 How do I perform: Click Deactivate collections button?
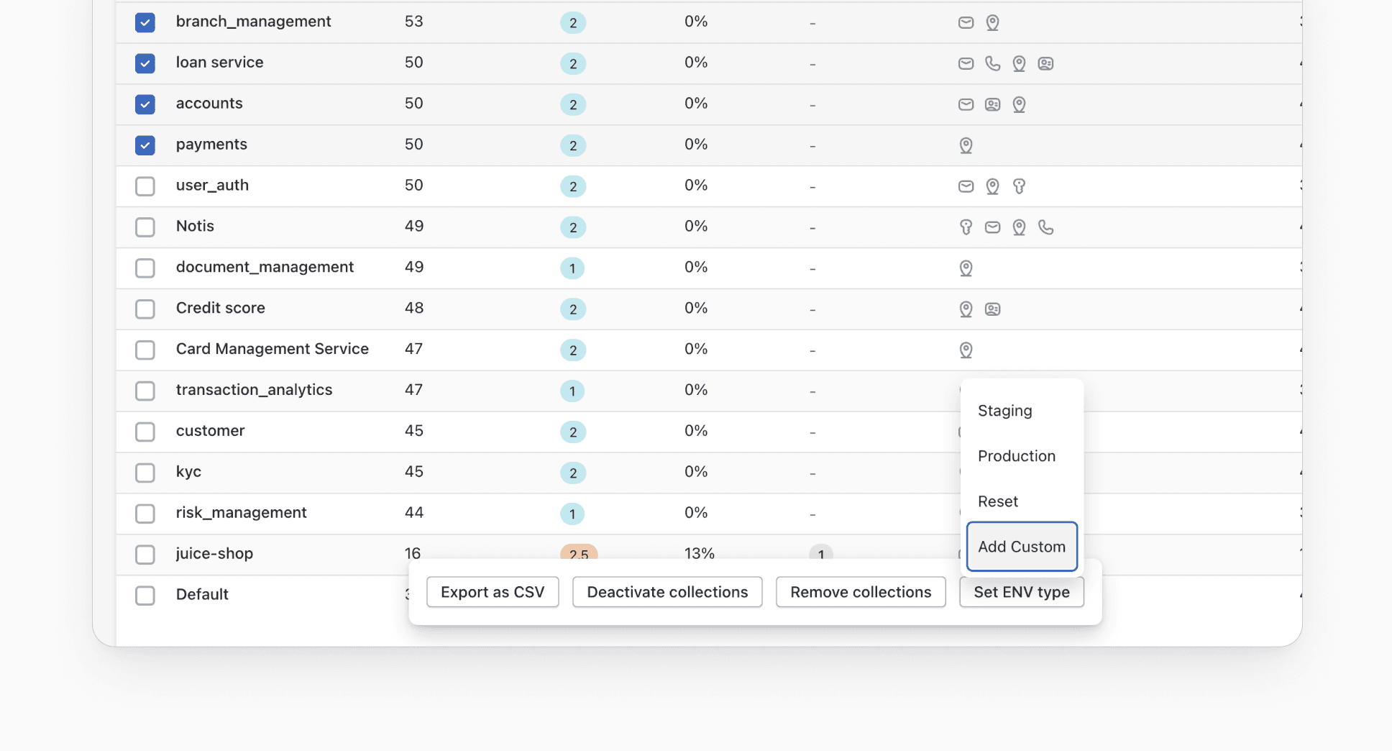[667, 592]
